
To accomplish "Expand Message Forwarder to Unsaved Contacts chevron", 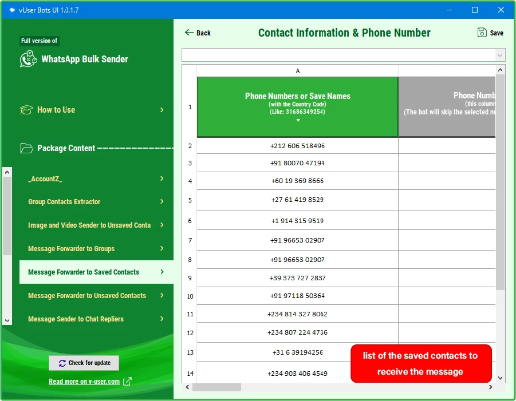I will pyautogui.click(x=162, y=295).
